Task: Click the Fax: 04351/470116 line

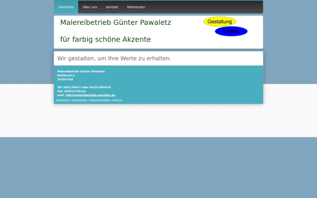Action: (71, 91)
